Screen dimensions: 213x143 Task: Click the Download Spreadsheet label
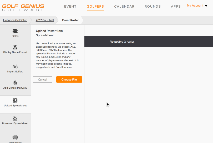(15, 123)
